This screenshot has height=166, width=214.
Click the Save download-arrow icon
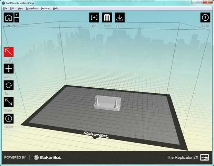(120, 18)
